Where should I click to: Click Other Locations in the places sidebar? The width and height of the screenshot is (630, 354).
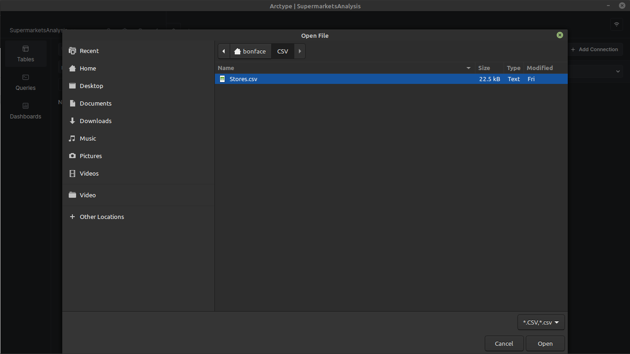tap(101, 217)
